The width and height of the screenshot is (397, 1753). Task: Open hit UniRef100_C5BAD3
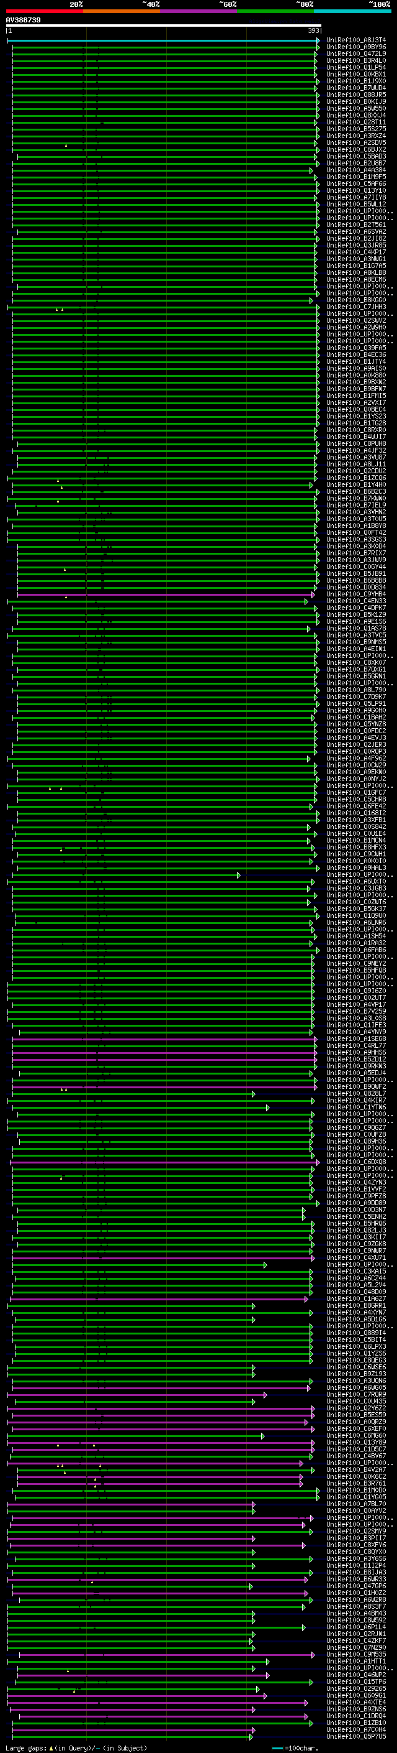click(x=356, y=157)
